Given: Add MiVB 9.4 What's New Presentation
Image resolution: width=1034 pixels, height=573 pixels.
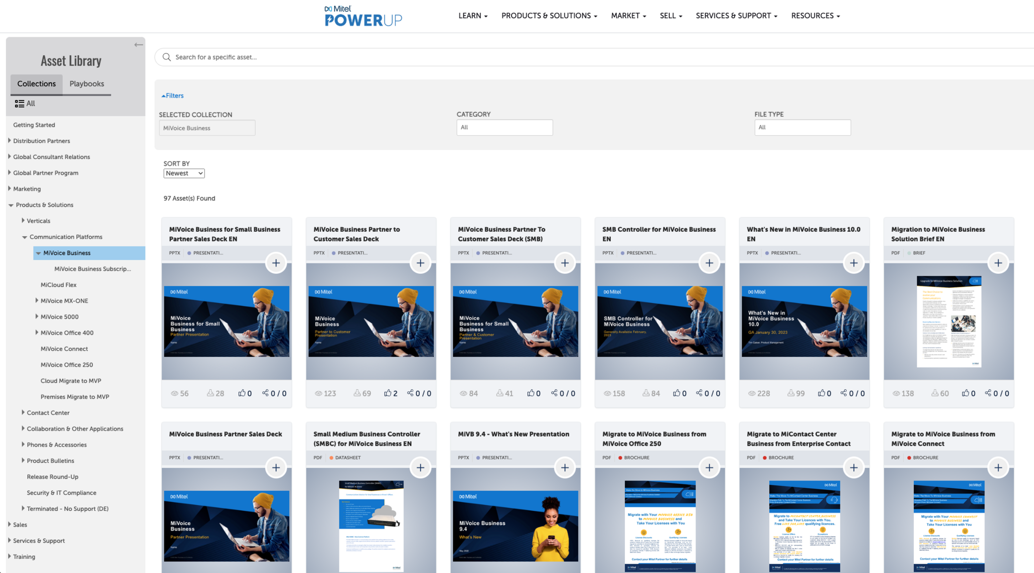Looking at the screenshot, I should coord(564,467).
